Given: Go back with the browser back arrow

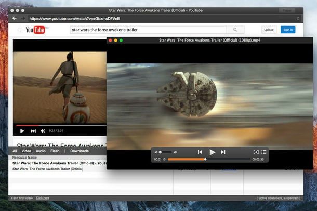Looking at the screenshot, I should click(14, 18).
